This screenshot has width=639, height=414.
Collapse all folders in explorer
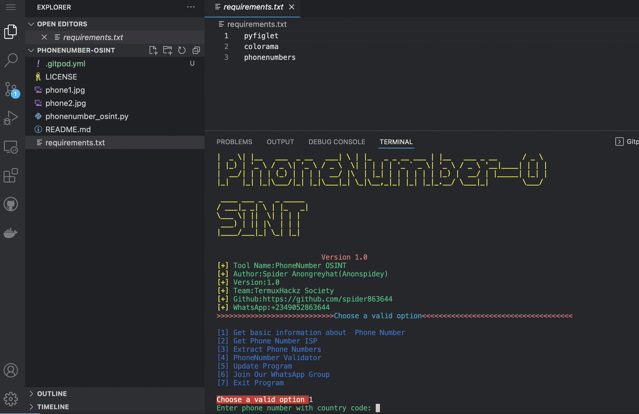[x=196, y=50]
